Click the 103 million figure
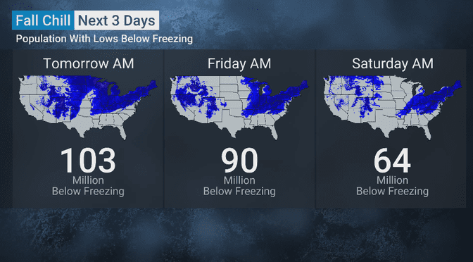Viewport: 473px width, 262px height. coord(88,161)
